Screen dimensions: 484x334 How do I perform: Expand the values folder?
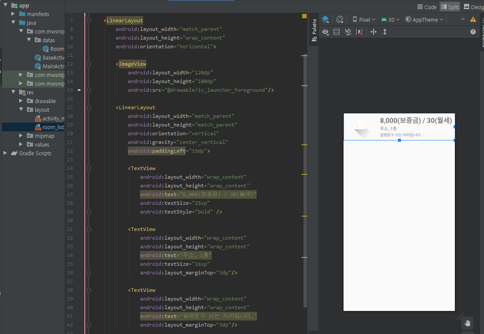click(x=21, y=144)
